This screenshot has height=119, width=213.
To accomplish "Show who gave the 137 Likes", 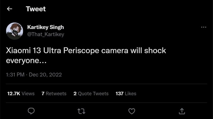I will click(126, 94).
